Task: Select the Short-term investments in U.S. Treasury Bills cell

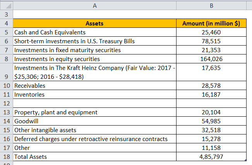Action: click(x=95, y=41)
